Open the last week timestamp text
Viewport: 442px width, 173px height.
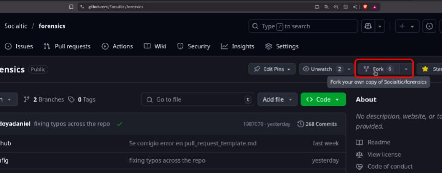pos(326,143)
